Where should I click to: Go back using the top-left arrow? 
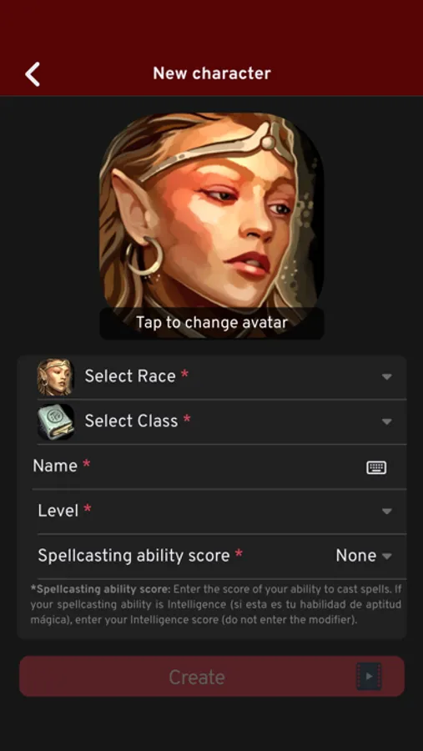pos(33,74)
